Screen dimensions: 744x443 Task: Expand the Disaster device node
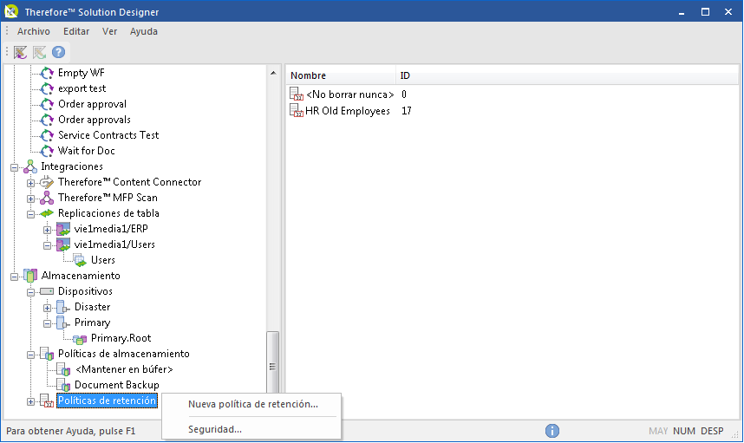[x=47, y=309]
